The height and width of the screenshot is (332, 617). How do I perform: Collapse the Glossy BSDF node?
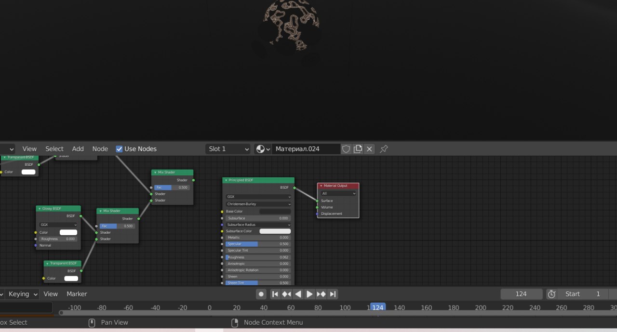tap(40, 209)
